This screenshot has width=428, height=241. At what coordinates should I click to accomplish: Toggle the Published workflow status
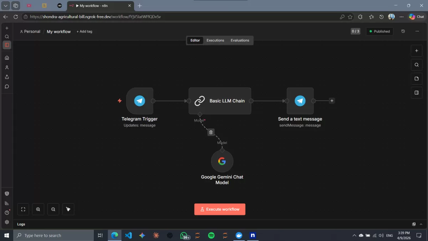pos(379,31)
